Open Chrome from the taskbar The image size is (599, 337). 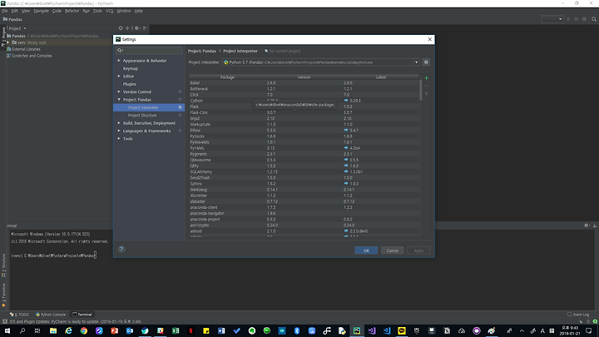point(84,331)
